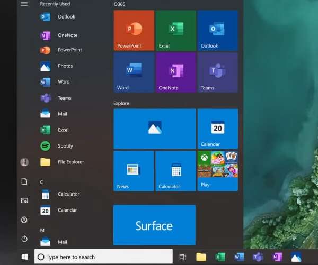Open the user account avatar in the sidebar
318x265 pixels.
[x=24, y=162]
